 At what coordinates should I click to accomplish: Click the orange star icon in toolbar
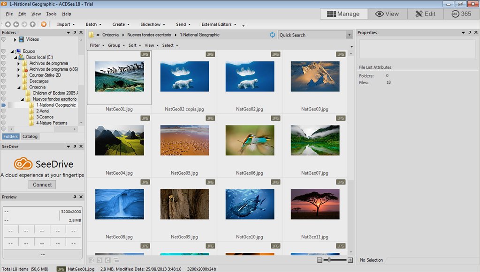(x=44, y=24)
